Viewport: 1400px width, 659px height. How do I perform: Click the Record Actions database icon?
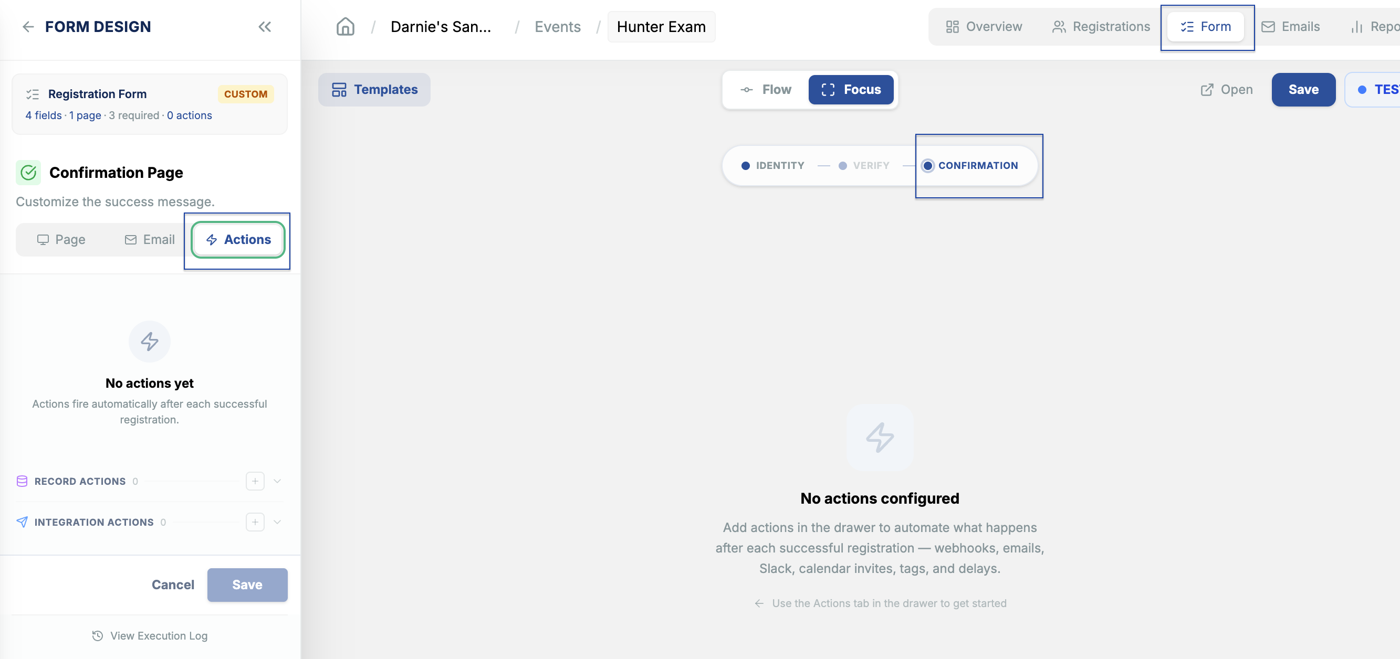[22, 482]
